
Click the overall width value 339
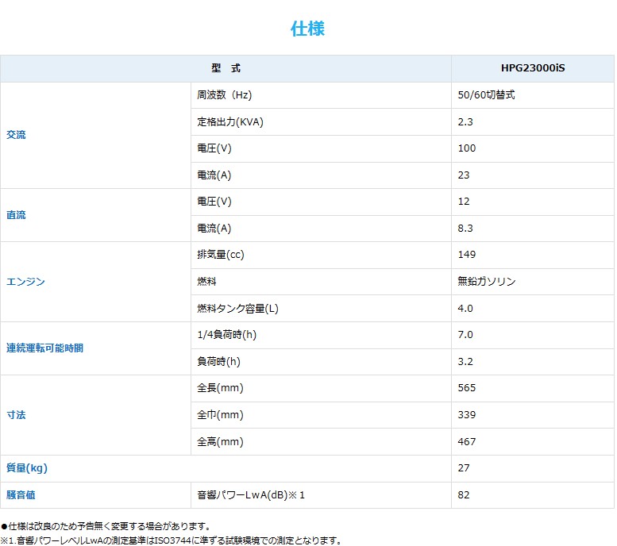click(x=467, y=414)
